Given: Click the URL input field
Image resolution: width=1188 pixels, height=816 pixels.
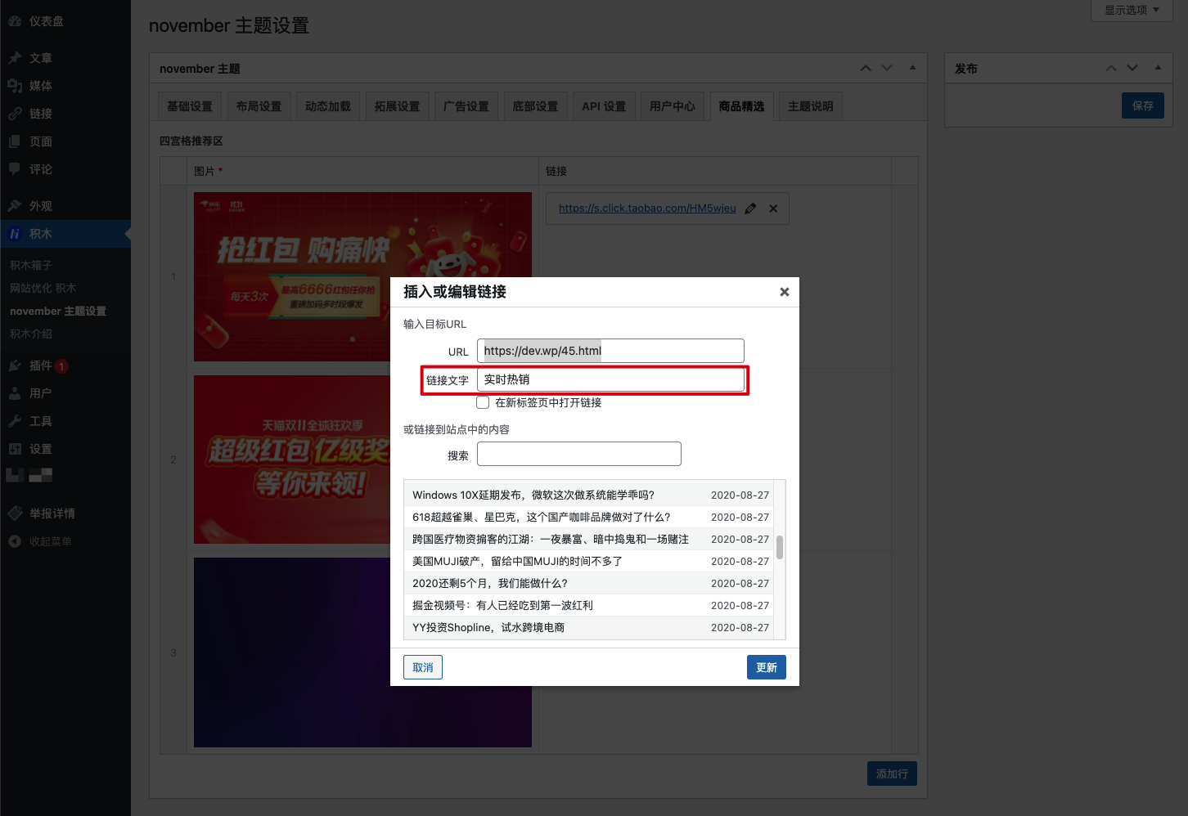Looking at the screenshot, I should tap(610, 351).
